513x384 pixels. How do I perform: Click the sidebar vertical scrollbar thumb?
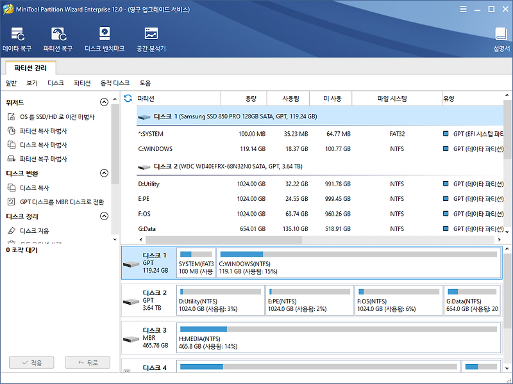[x=115, y=143]
